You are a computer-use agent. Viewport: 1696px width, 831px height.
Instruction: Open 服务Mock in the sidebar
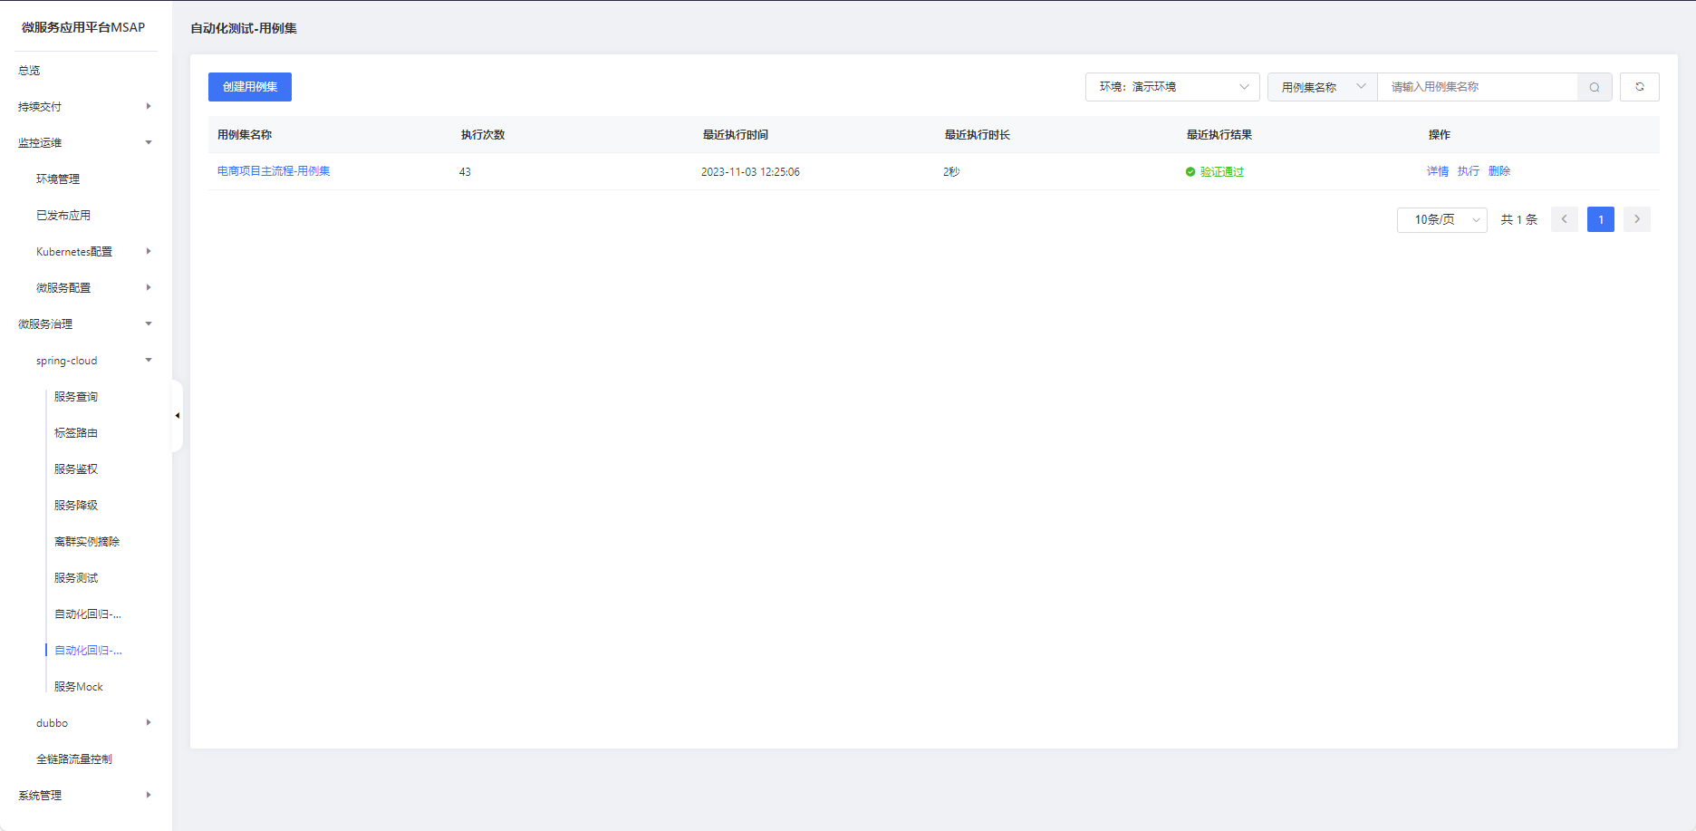click(79, 687)
